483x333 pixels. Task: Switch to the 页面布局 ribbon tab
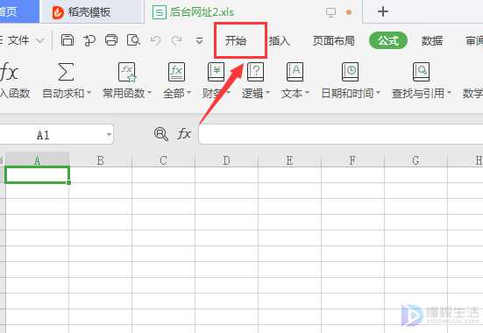click(333, 40)
